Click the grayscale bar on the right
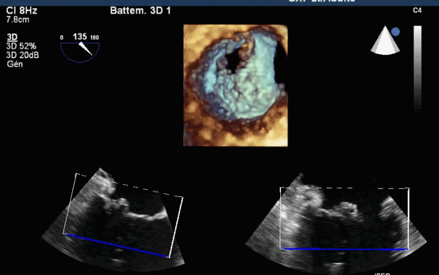Viewport: 439px width, 275px height. tap(417, 69)
